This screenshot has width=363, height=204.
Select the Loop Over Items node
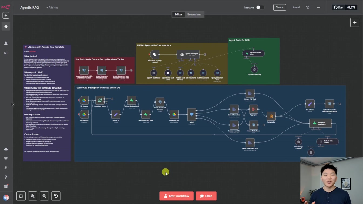pos(100,100)
